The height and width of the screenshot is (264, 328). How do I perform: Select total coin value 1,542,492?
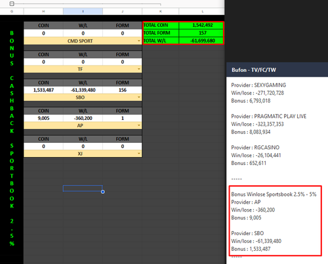pos(201,25)
